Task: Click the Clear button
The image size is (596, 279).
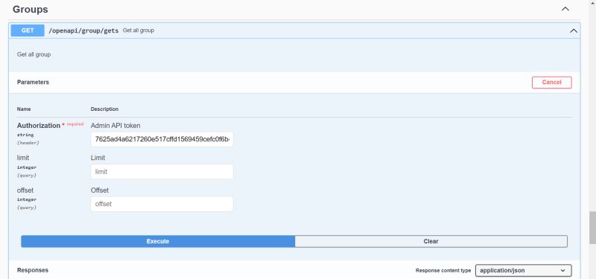Action: 431,241
